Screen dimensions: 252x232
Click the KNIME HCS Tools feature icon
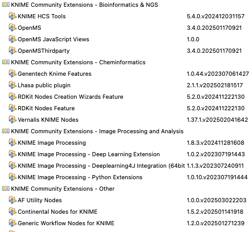pyautogui.click(x=13, y=16)
